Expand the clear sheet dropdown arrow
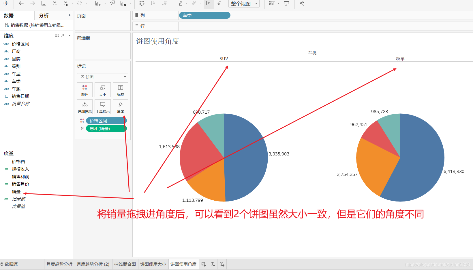The height and width of the screenshot is (270, 473). pyautogui.click(x=130, y=3)
